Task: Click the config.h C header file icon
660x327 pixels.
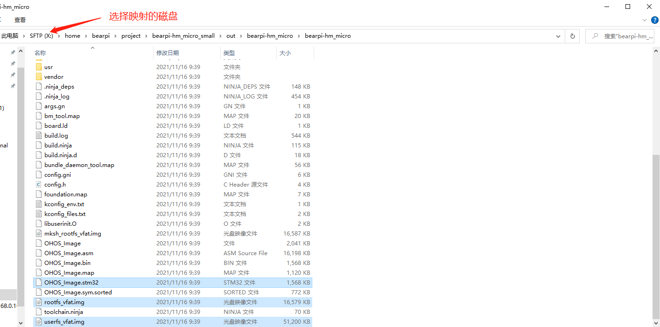Action: 39,184
